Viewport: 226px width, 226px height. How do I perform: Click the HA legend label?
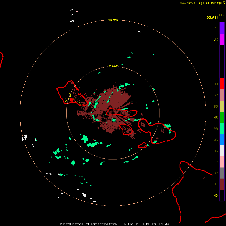[216, 84]
